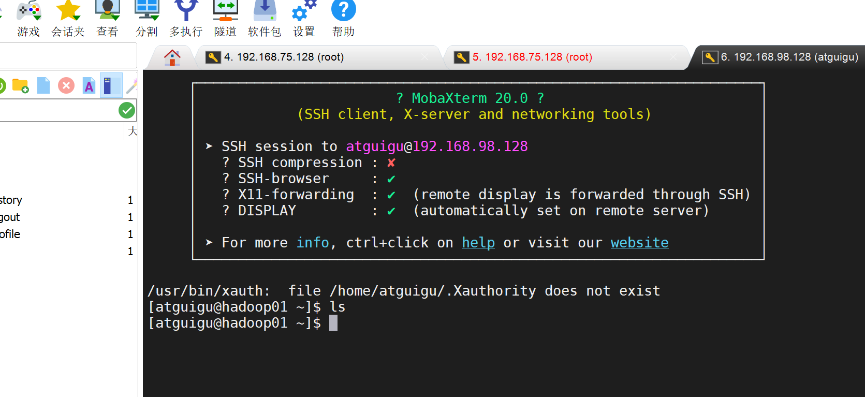Click the 'SSH compression' status line

tap(309, 163)
